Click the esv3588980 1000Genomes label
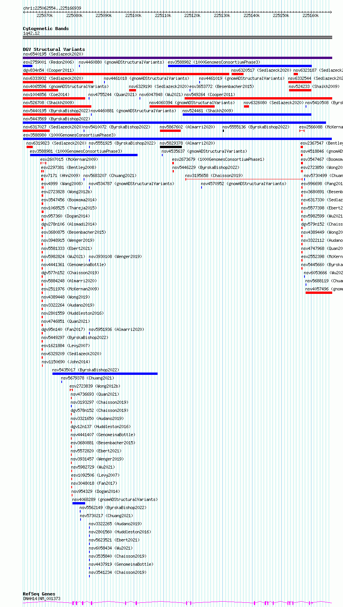The width and height of the screenshot is (343, 607). (69, 135)
